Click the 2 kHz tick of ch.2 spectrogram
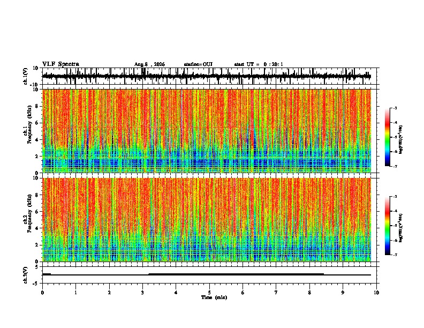 37,245
